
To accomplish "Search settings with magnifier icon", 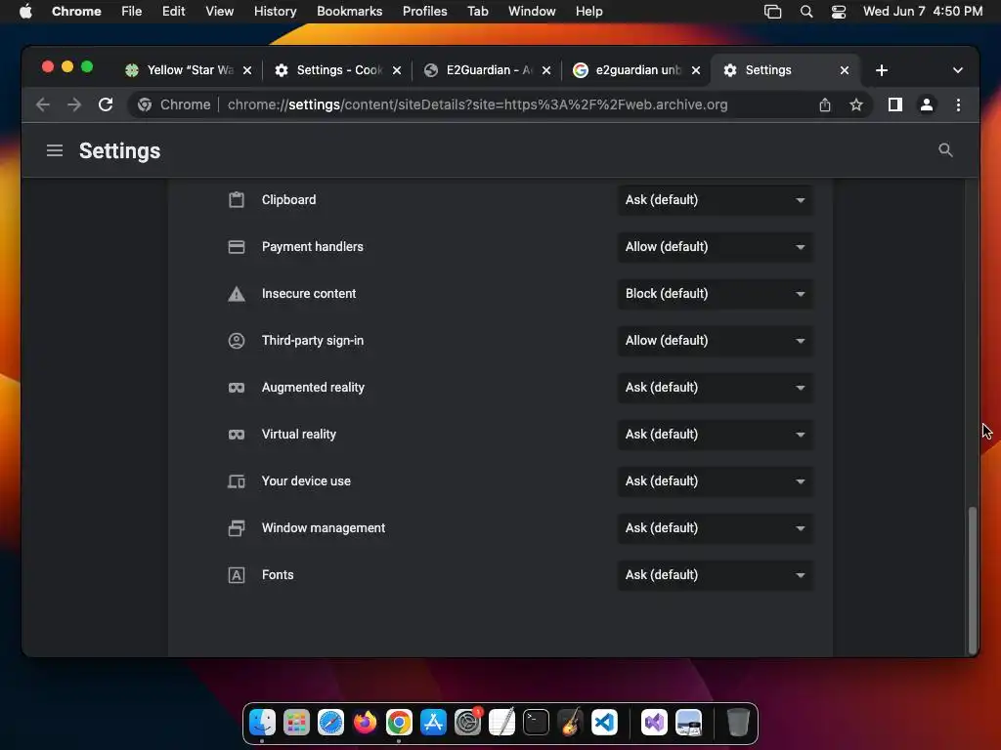I will pyautogui.click(x=945, y=149).
